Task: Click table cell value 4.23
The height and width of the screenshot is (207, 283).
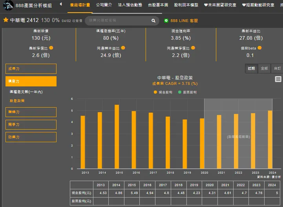Action: coord(197,193)
